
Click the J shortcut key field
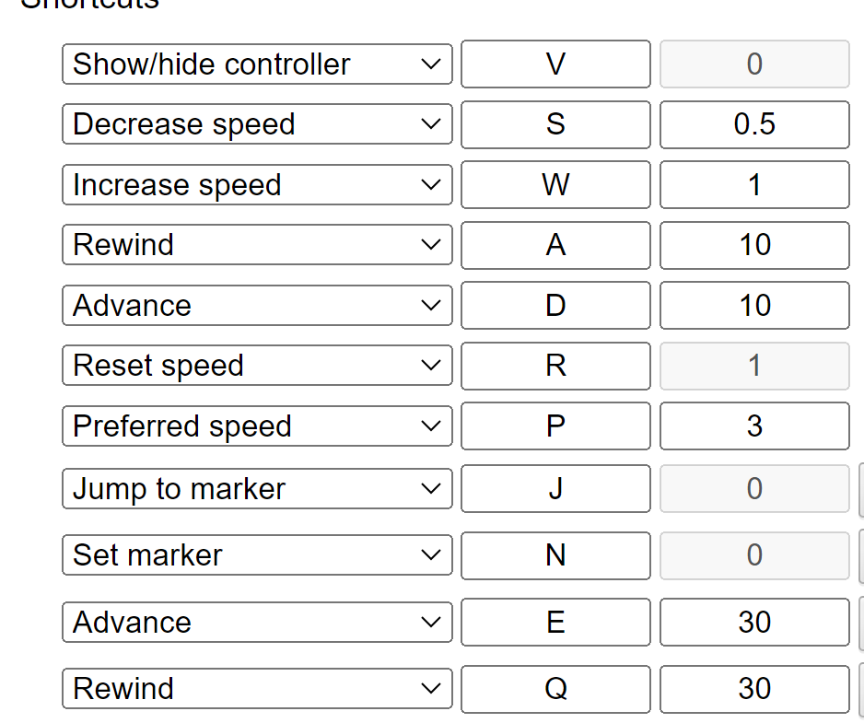555,489
